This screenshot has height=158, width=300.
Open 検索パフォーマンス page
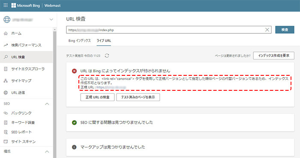point(27,45)
